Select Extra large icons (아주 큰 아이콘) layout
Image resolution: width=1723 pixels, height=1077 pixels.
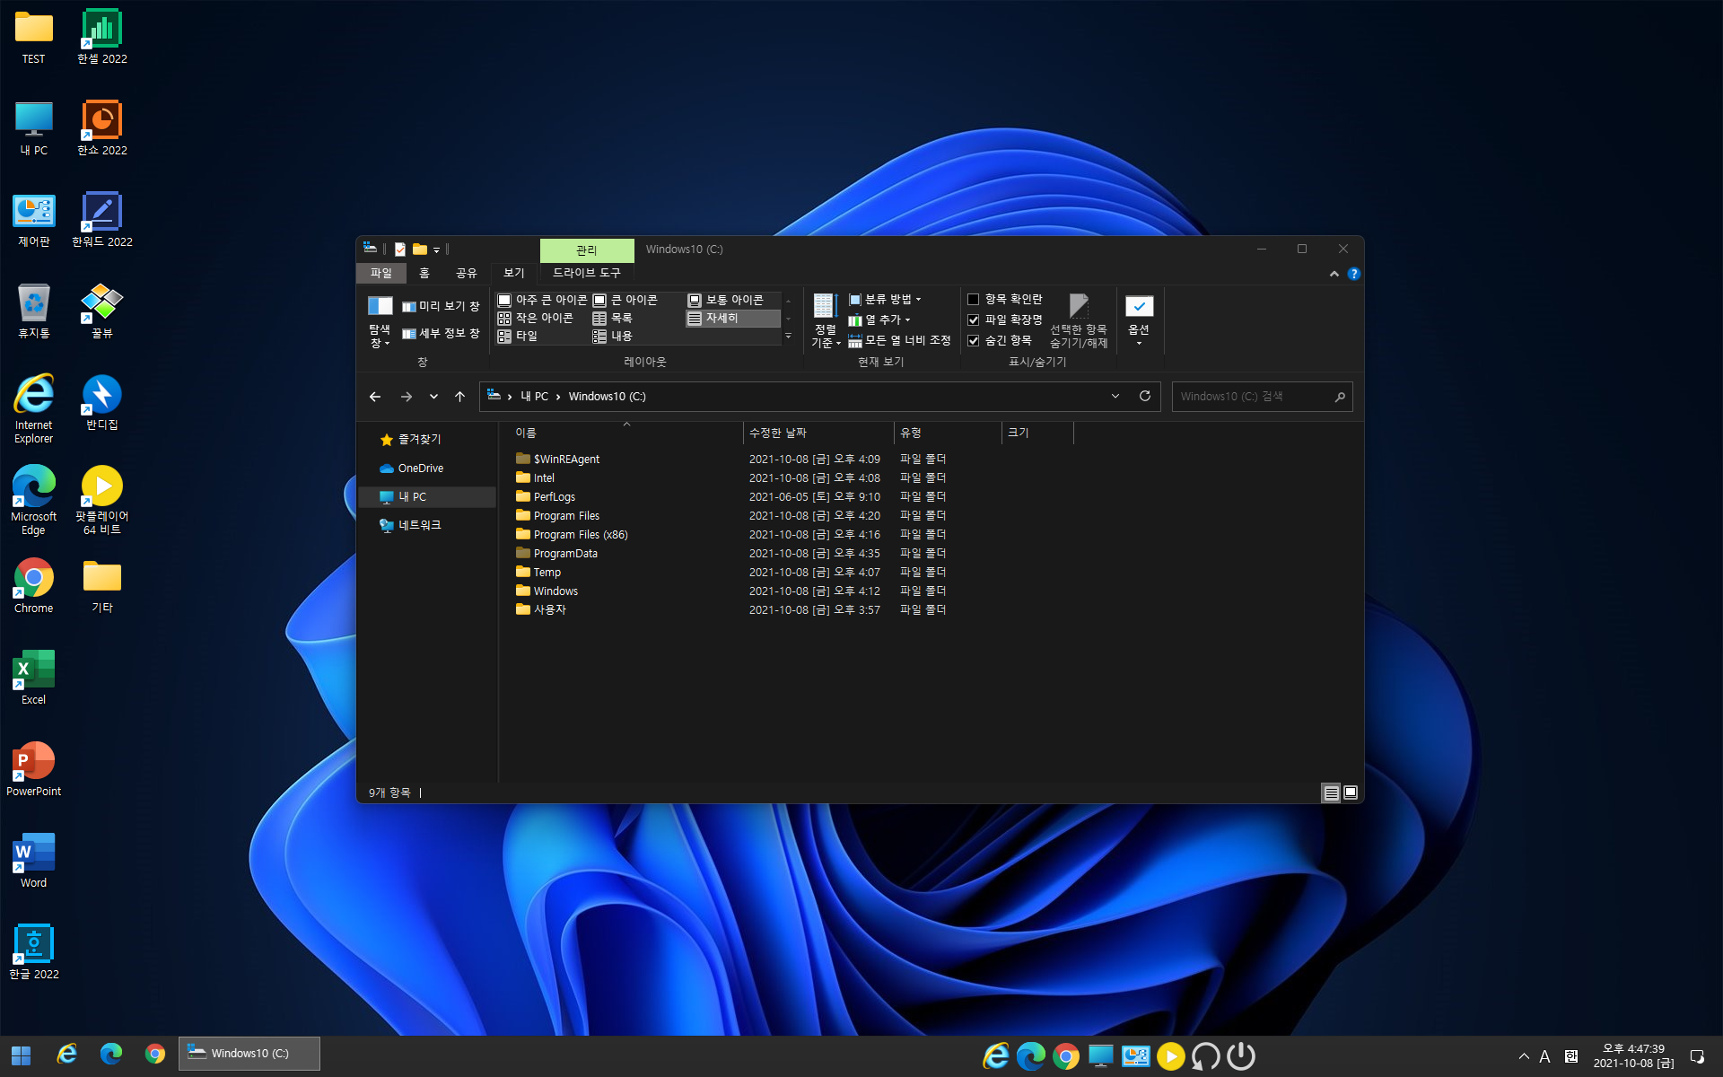tap(542, 300)
